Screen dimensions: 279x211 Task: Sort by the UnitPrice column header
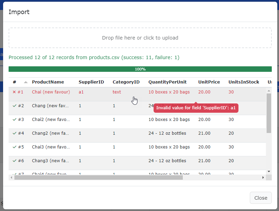coord(208,82)
